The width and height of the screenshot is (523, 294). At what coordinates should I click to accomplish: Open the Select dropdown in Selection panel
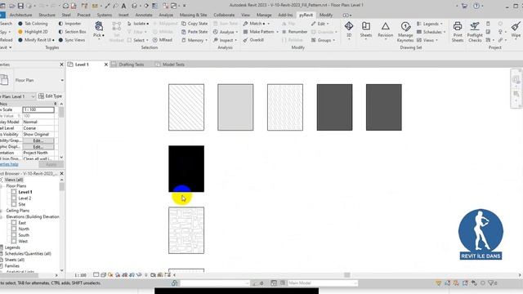[137, 40]
